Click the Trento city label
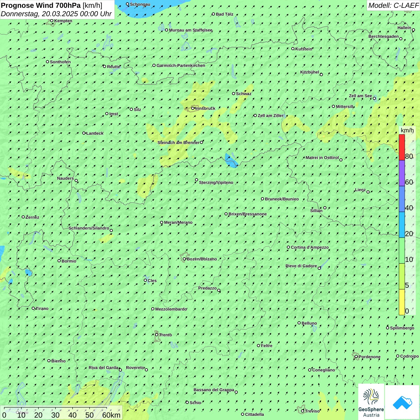420x420 pixels. [x=166, y=335]
